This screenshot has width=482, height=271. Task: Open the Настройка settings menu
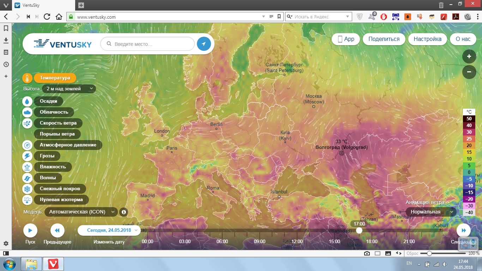(427, 39)
